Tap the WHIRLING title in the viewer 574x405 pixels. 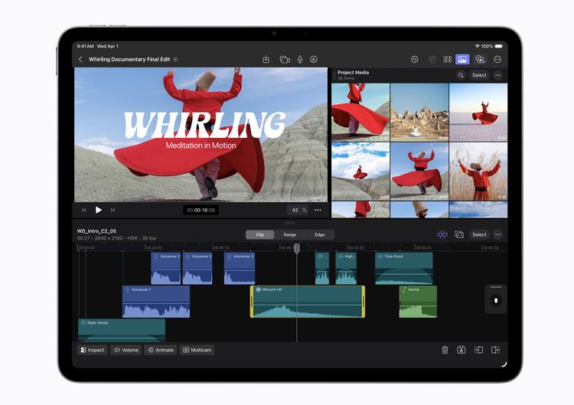204,125
